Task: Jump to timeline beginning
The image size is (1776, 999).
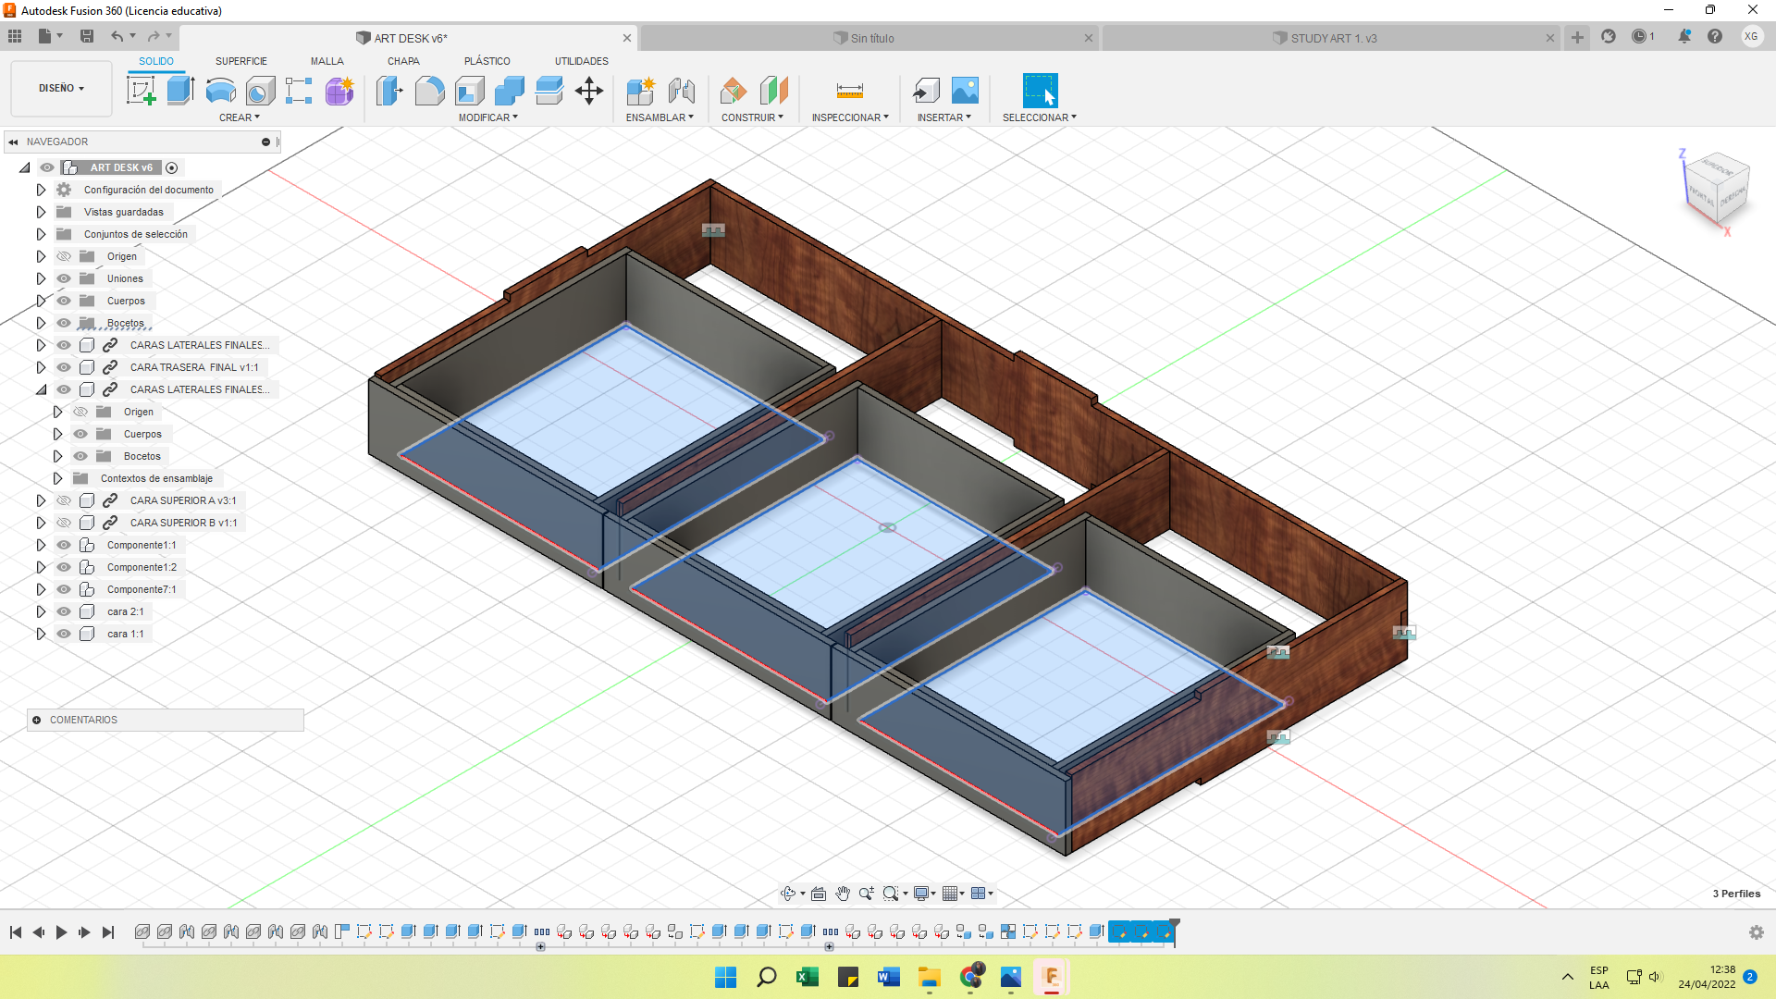Action: click(16, 932)
